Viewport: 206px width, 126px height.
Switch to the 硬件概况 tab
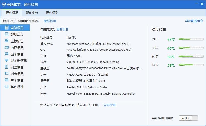[x=12, y=13]
